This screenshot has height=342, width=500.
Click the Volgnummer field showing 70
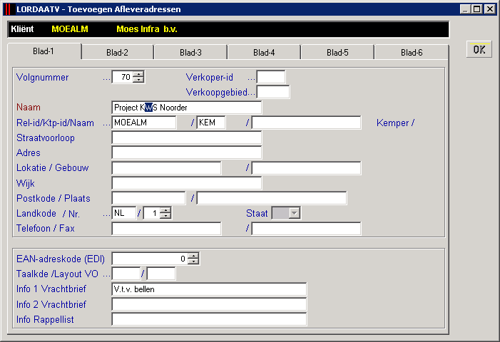pyautogui.click(x=122, y=77)
